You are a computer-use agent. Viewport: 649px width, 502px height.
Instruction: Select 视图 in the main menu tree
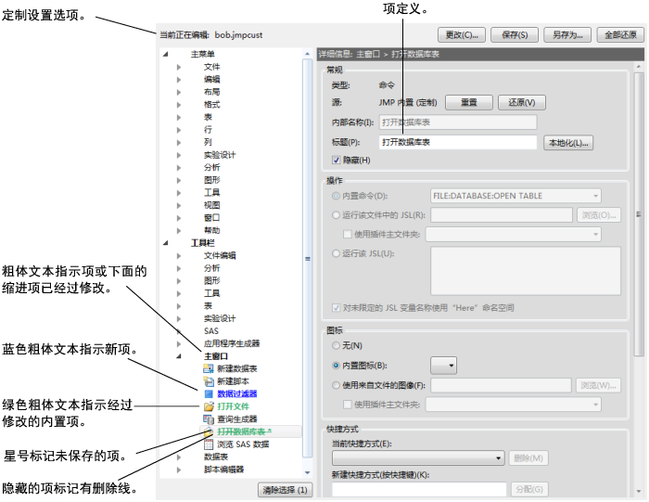click(x=211, y=205)
